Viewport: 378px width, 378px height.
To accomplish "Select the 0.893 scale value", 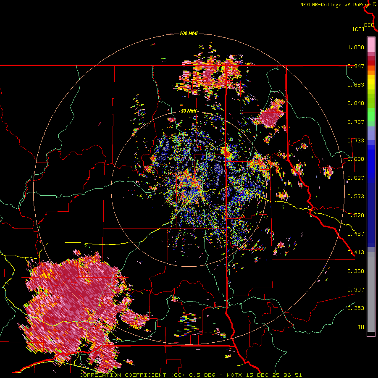I will tap(356, 84).
